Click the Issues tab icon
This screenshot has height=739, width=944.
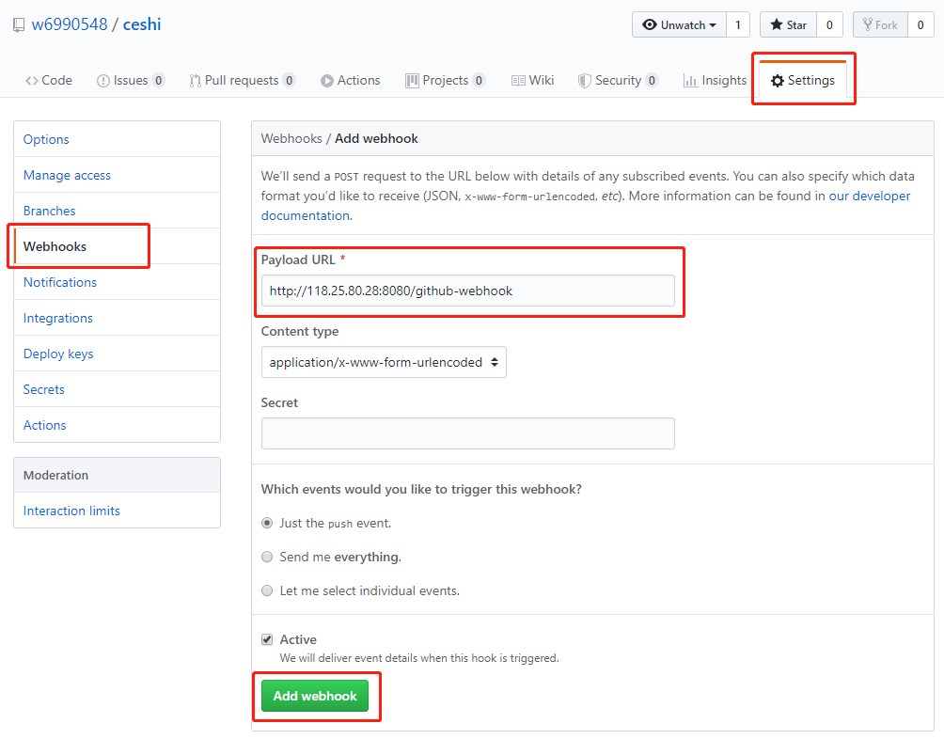pos(103,81)
